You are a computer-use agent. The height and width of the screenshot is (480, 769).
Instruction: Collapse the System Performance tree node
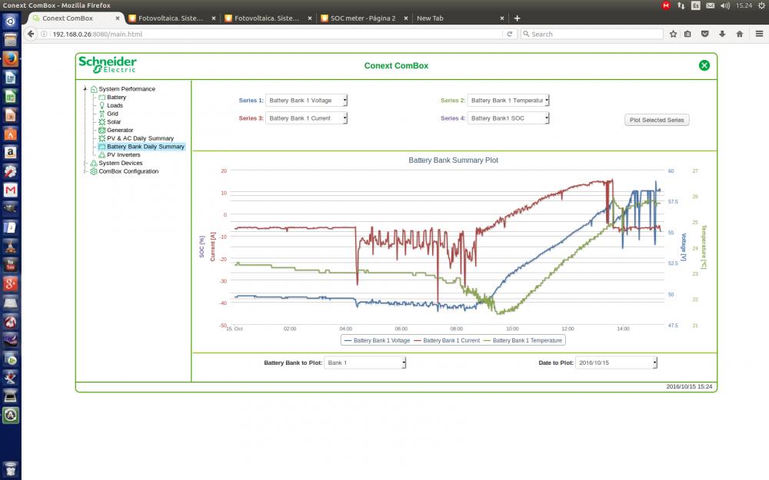point(85,88)
